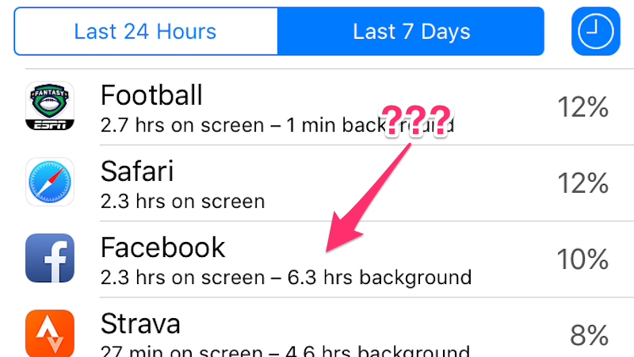Click Facebook's 10% usage value
This screenshot has width=634, height=357.
[582, 259]
